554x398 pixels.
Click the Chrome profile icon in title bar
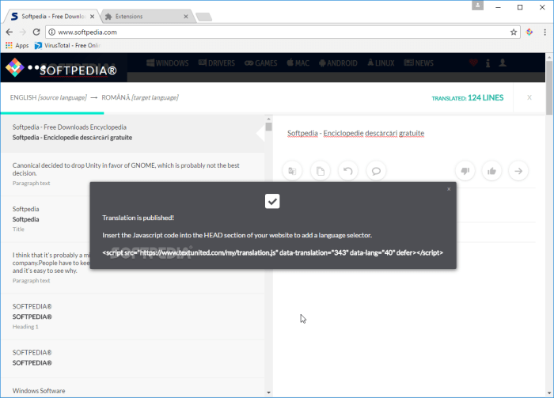tap(477, 6)
